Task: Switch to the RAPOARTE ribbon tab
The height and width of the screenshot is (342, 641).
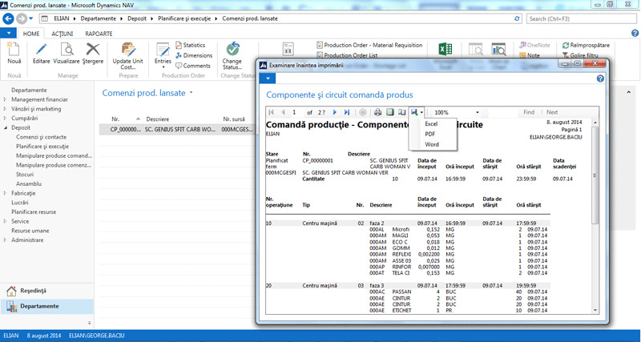Action: coord(99,34)
